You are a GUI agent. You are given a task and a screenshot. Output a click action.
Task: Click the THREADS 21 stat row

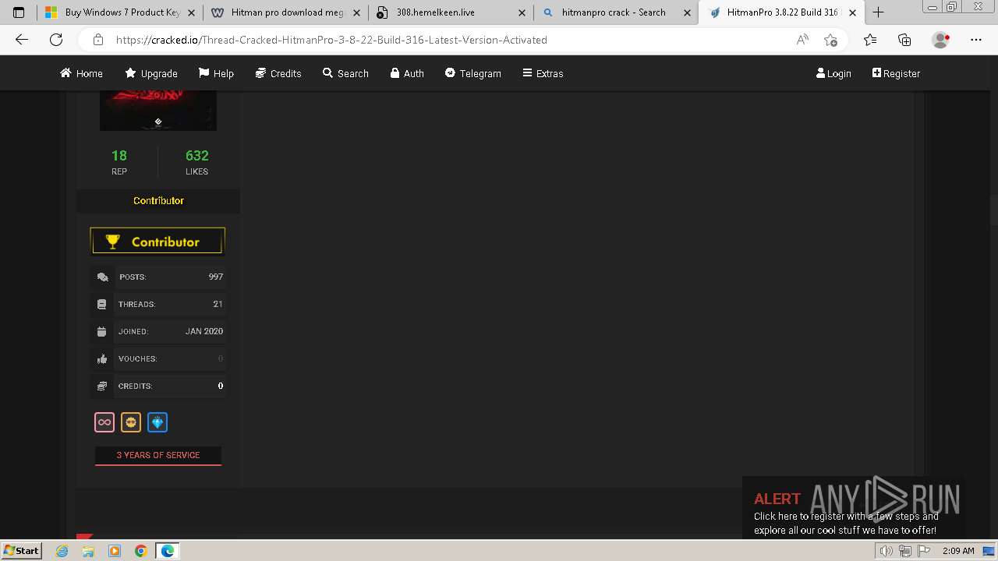coord(158,304)
